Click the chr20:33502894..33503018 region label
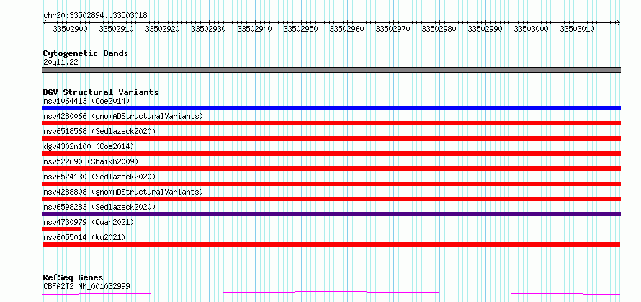 point(95,15)
